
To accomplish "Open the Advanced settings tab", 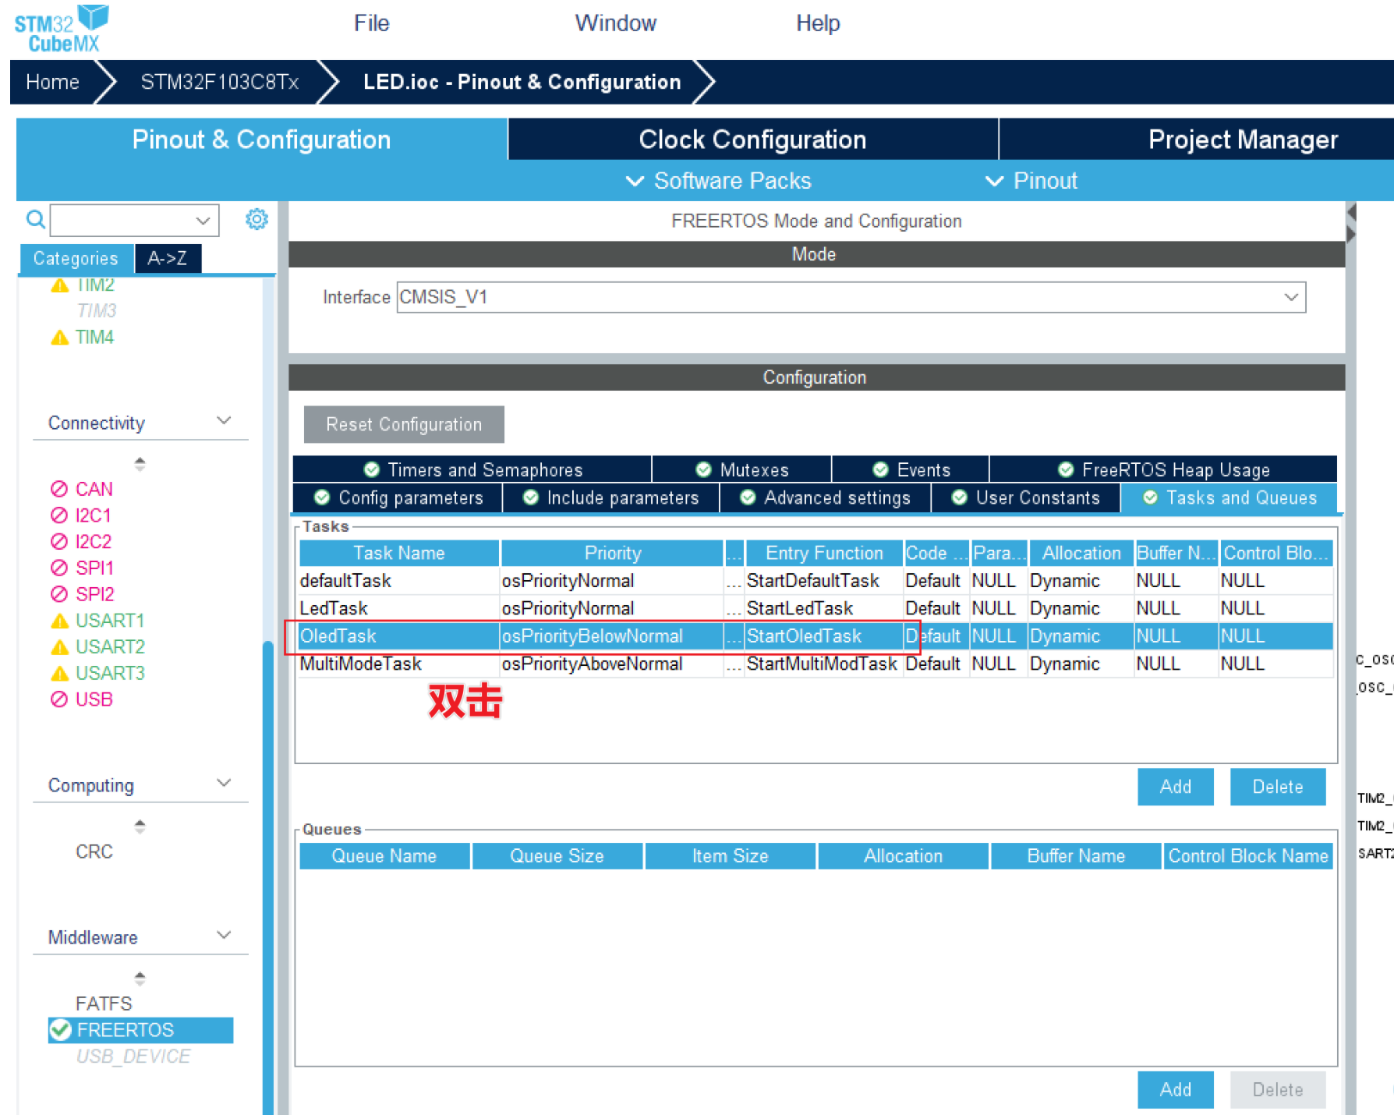I will tap(825, 497).
